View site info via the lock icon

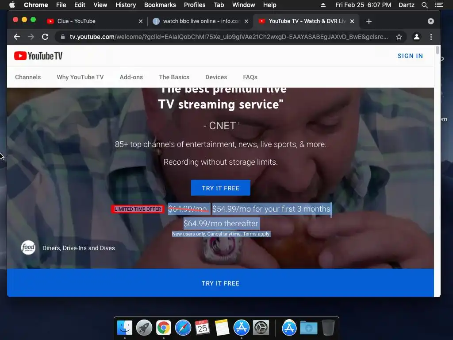coord(63,37)
